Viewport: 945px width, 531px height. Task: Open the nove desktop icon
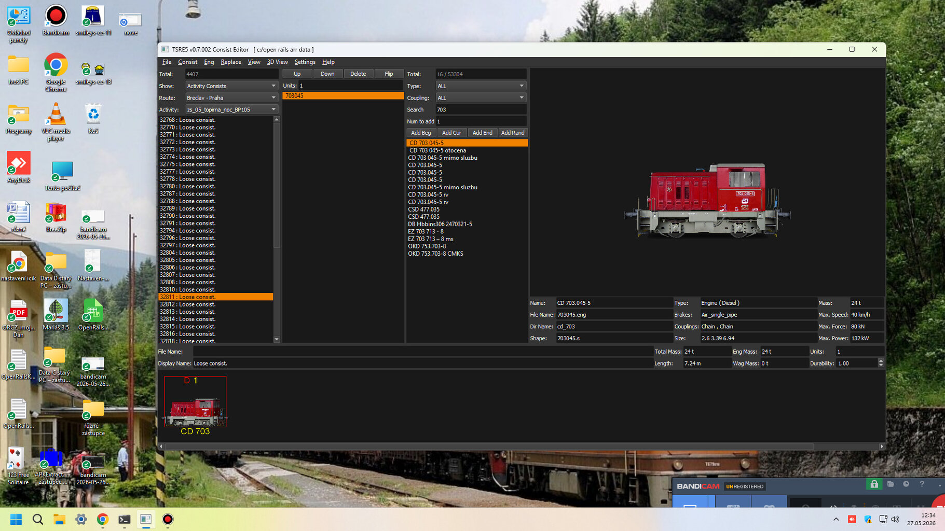(x=131, y=24)
